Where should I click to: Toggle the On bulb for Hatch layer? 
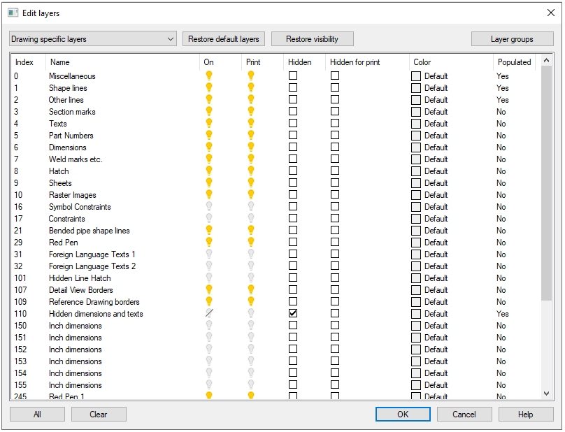(x=209, y=171)
